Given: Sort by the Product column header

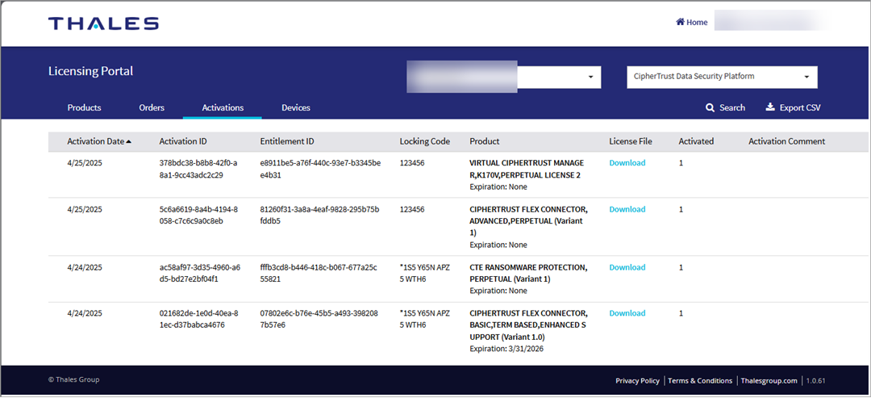Looking at the screenshot, I should (x=484, y=141).
